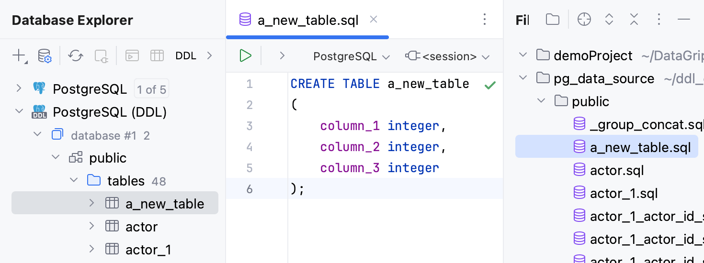Open the Files panel options (three dots) menu
704x263 pixels.
[x=659, y=20]
